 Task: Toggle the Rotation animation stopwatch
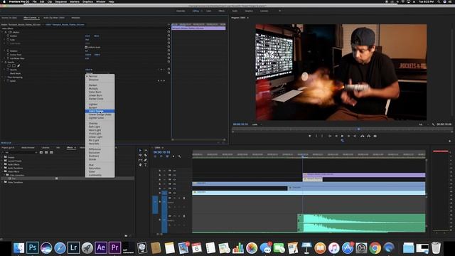[x=8, y=50]
